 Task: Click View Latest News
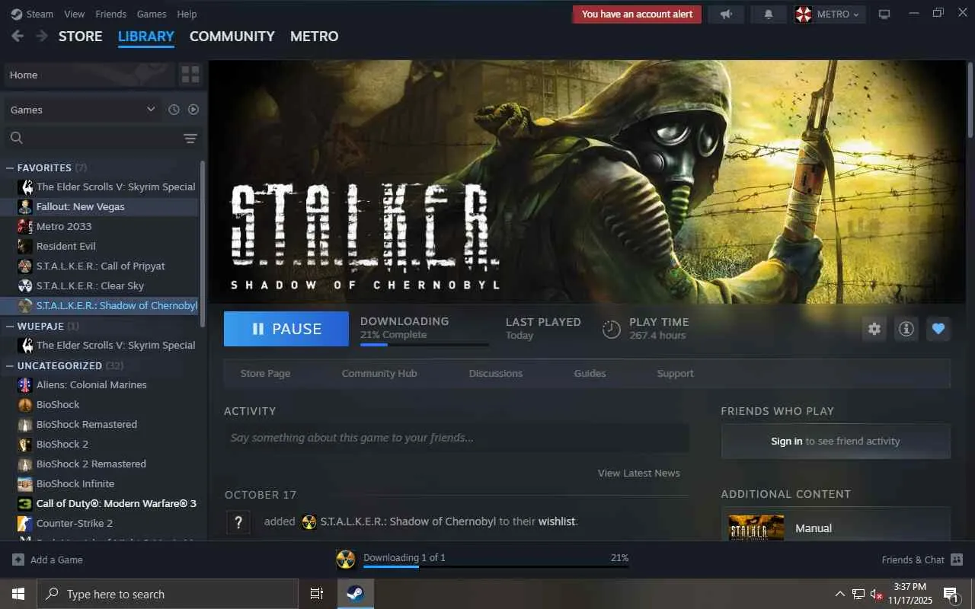click(x=639, y=473)
